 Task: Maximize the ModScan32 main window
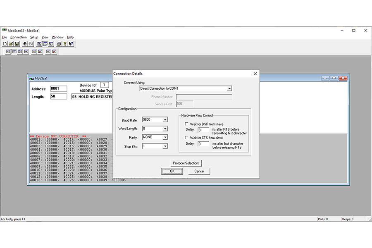(x=354, y=30)
